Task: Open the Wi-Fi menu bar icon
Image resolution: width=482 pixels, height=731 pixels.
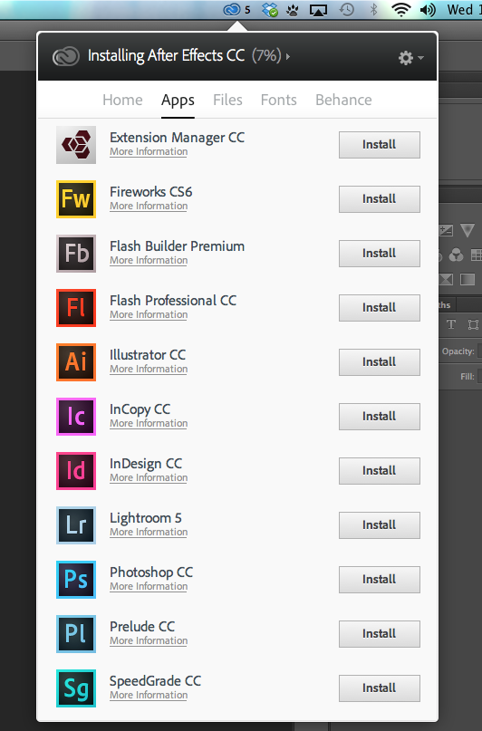Action: point(400,10)
